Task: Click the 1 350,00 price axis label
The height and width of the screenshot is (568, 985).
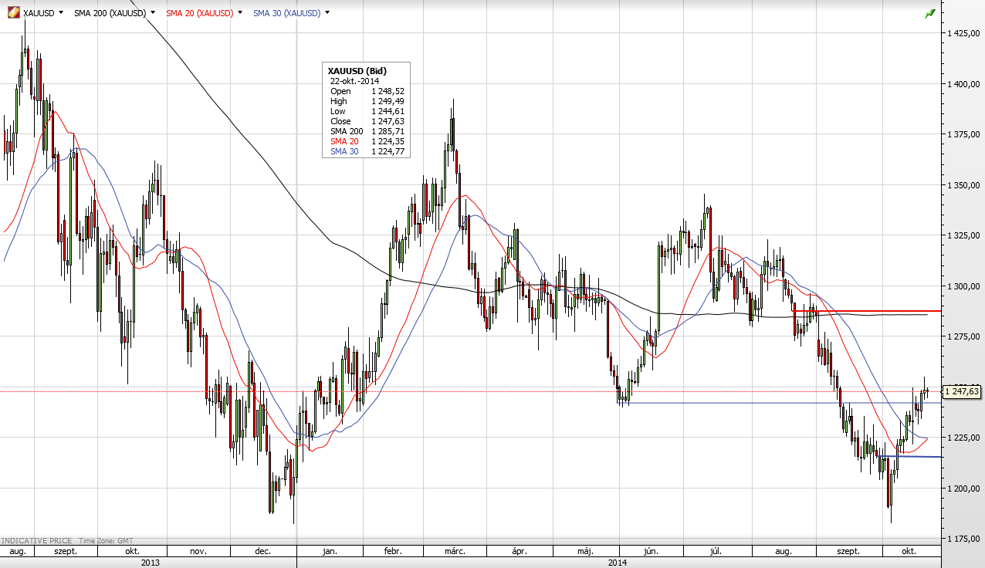Action: coord(964,185)
